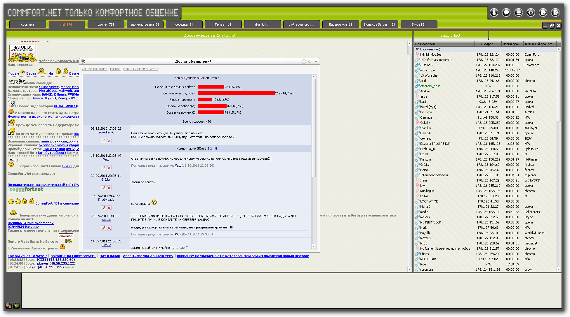Open the user profile round toolbar button
Image resolution: width=570 pixels, height=317 pixels.
(x=494, y=13)
